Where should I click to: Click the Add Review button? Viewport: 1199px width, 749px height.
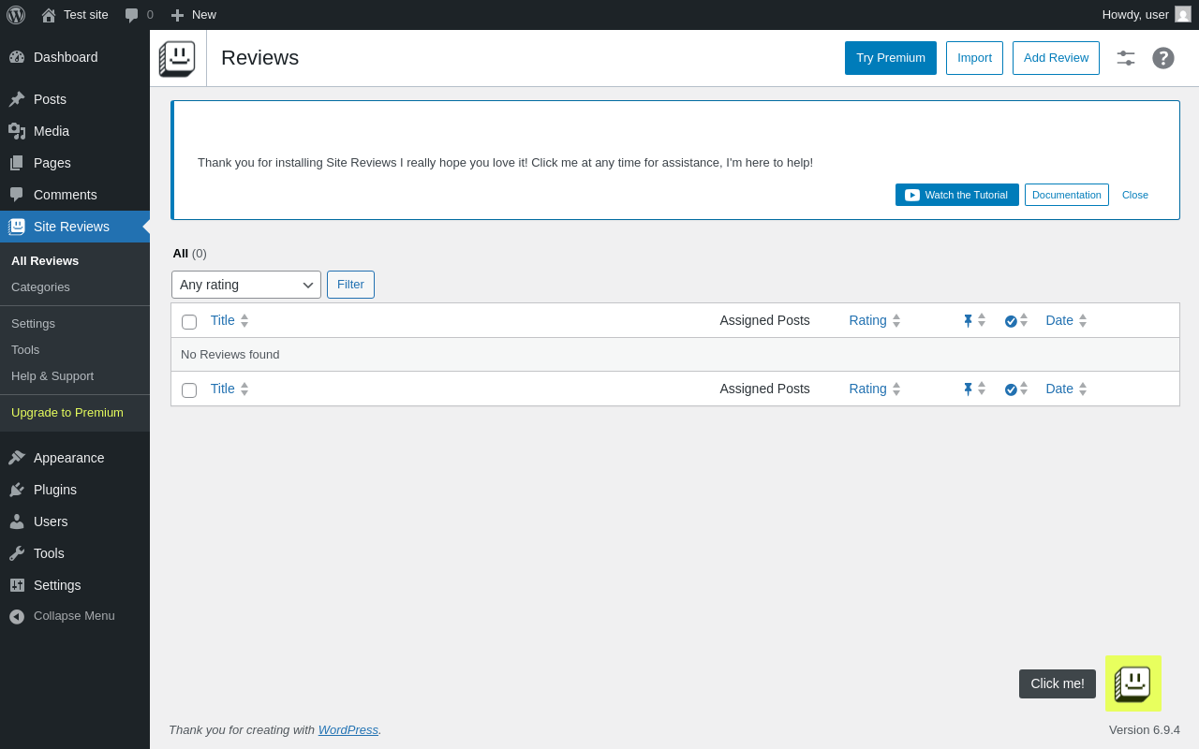point(1056,58)
